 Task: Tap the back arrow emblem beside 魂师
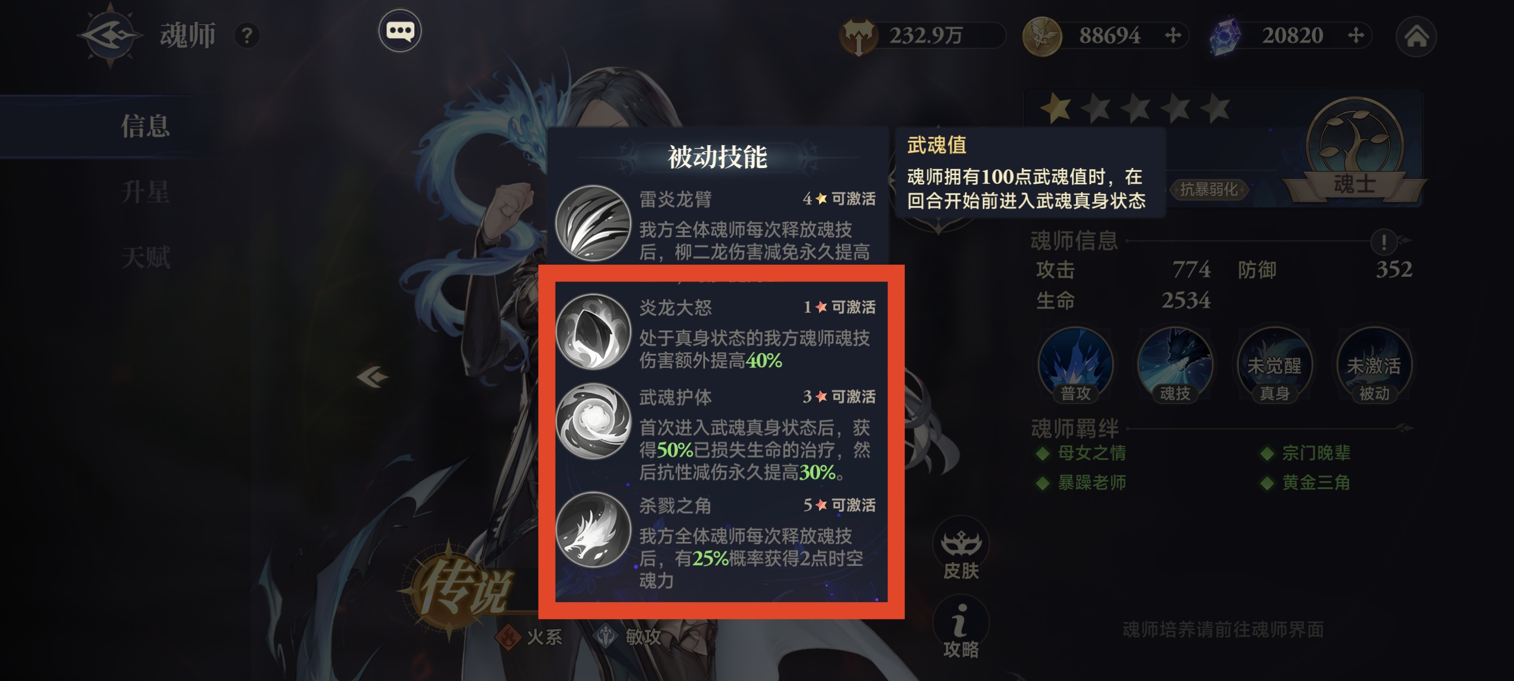110,35
